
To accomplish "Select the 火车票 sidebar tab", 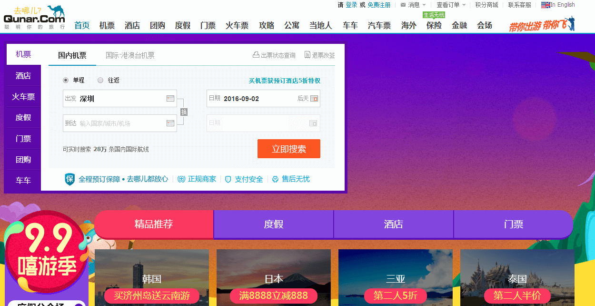I will pos(22,96).
